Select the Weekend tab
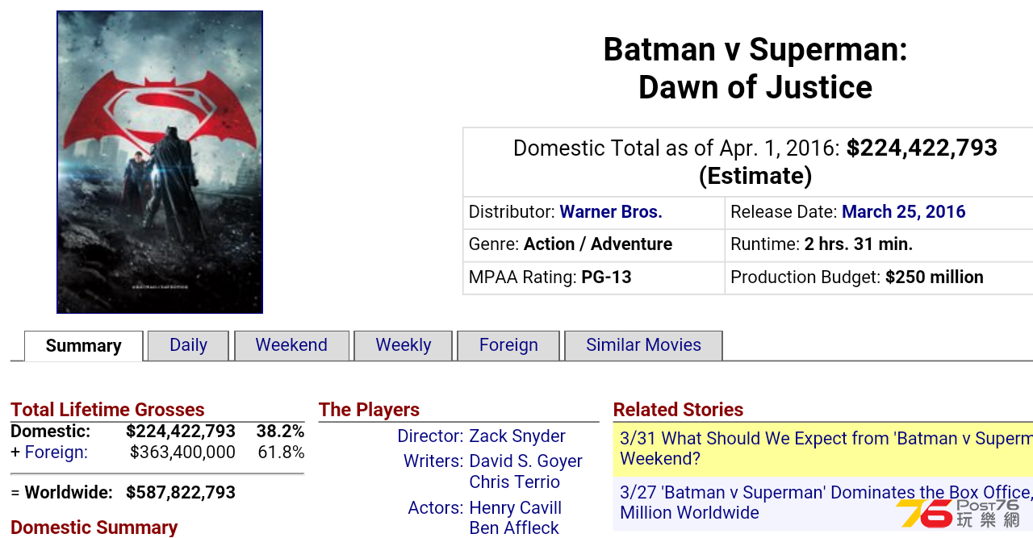This screenshot has height=538, width=1033. pyautogui.click(x=291, y=345)
